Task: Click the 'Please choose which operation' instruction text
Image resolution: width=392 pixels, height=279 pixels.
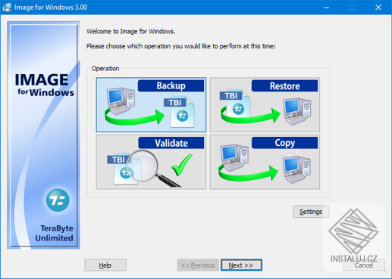Action: pos(181,46)
